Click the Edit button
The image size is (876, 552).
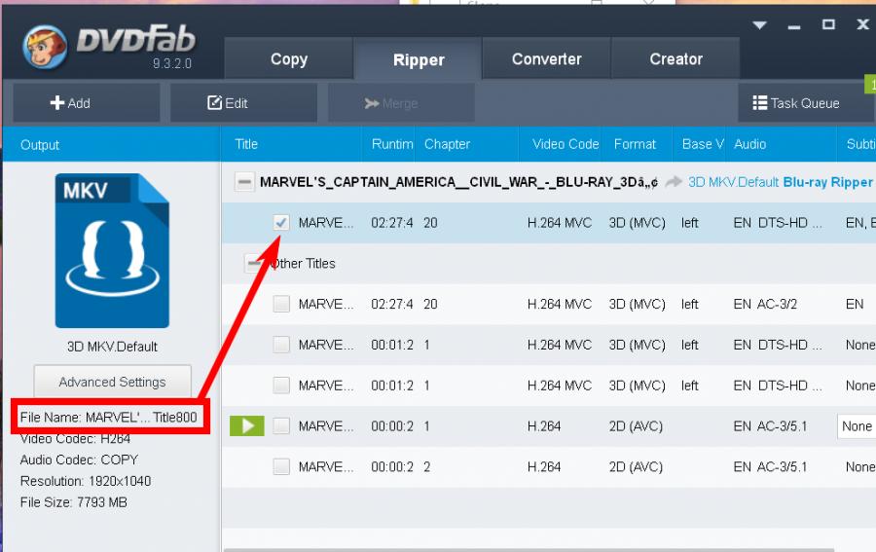pos(243,103)
